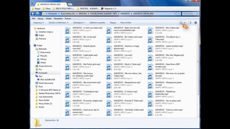
Task: Open the Nagrania z Tv bookmark
Action: [109, 9]
